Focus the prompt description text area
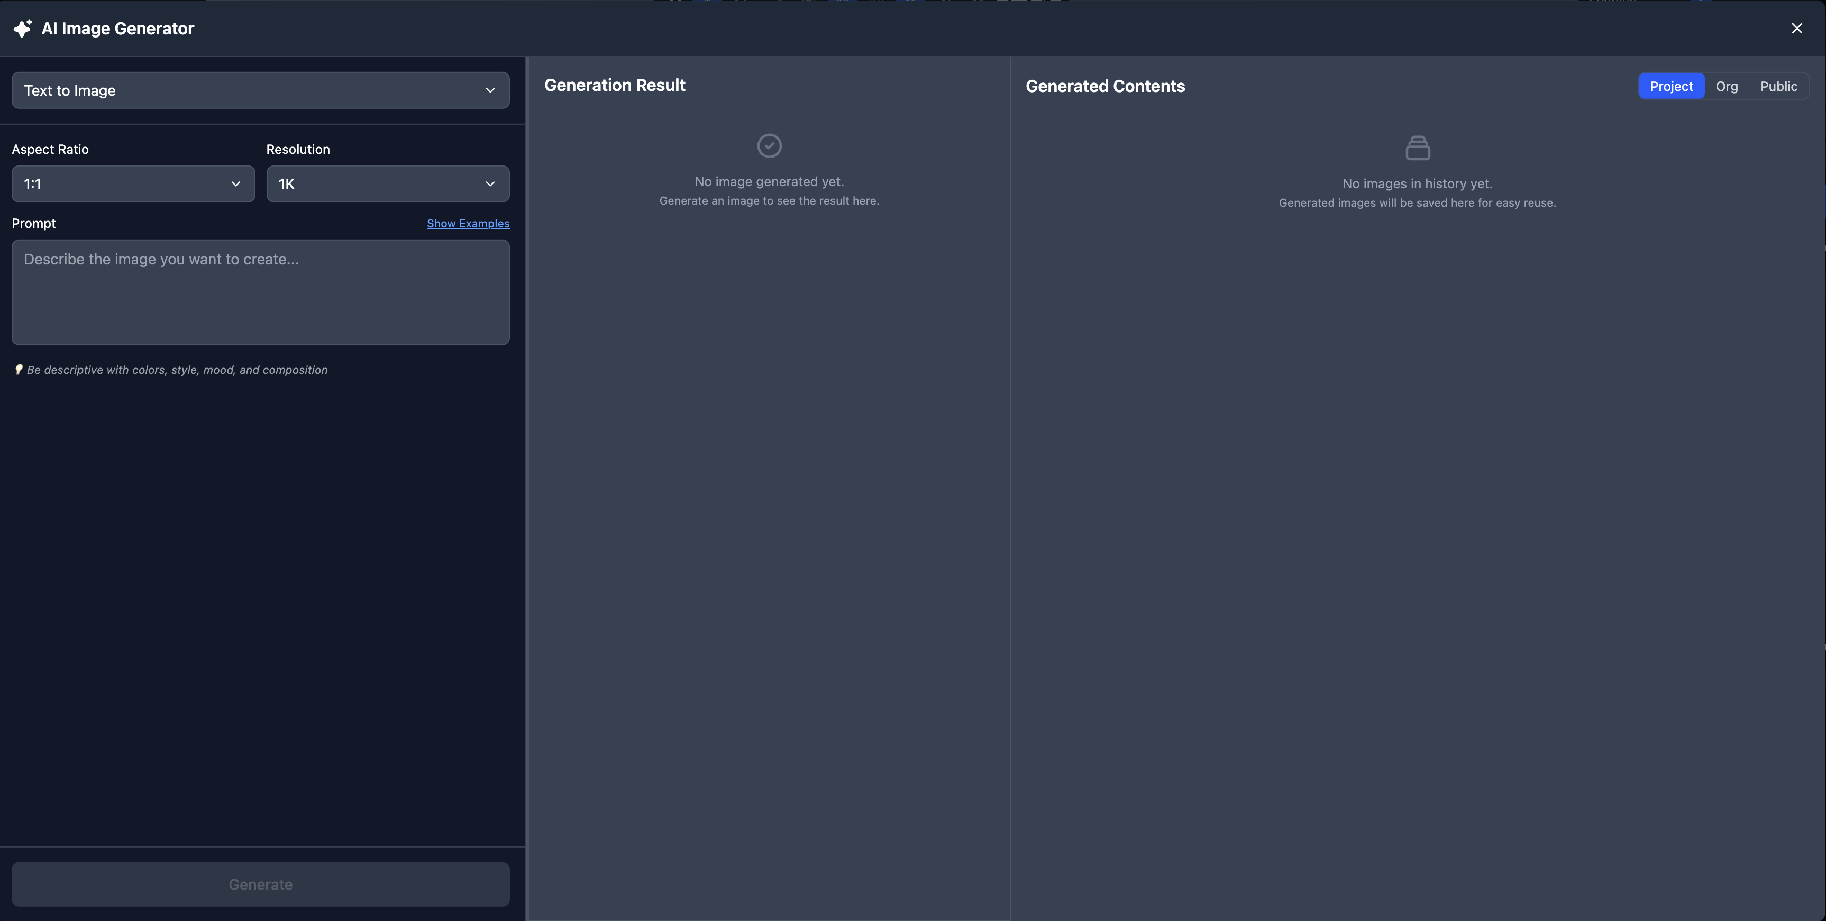 [260, 292]
